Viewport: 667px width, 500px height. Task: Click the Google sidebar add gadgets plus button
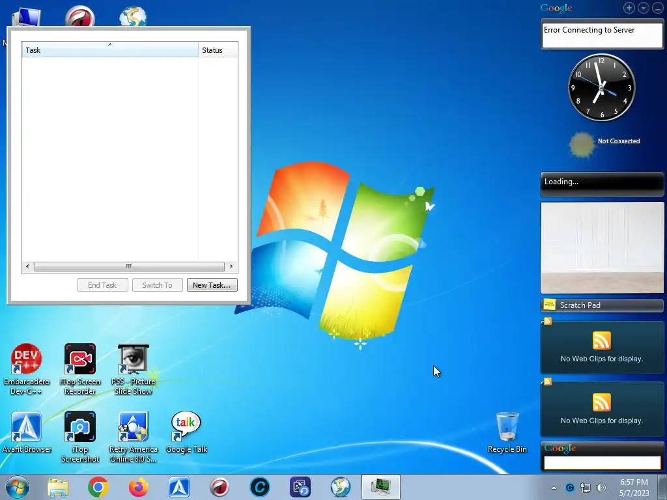point(629,8)
